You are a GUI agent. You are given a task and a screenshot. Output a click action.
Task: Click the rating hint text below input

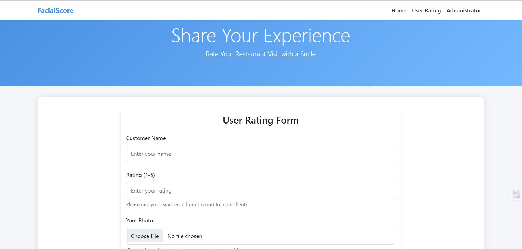click(186, 204)
